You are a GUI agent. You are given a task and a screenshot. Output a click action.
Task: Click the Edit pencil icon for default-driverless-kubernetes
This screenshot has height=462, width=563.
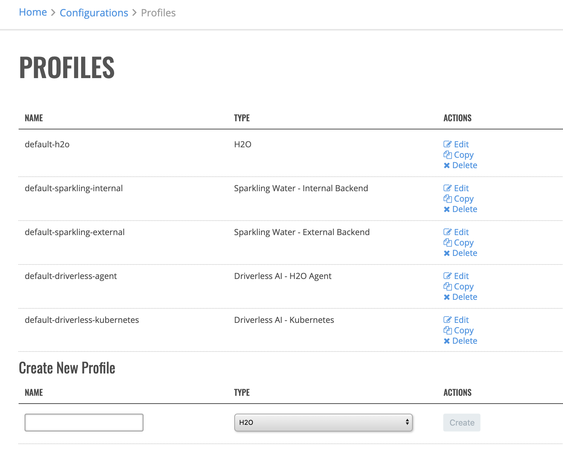447,320
